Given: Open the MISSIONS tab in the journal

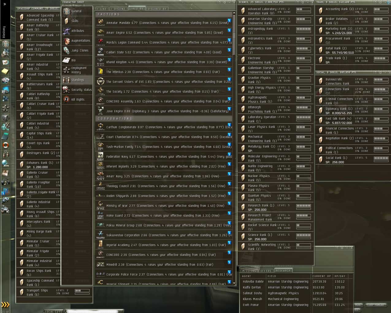Looking at the screenshot, I should tap(249, 271).
